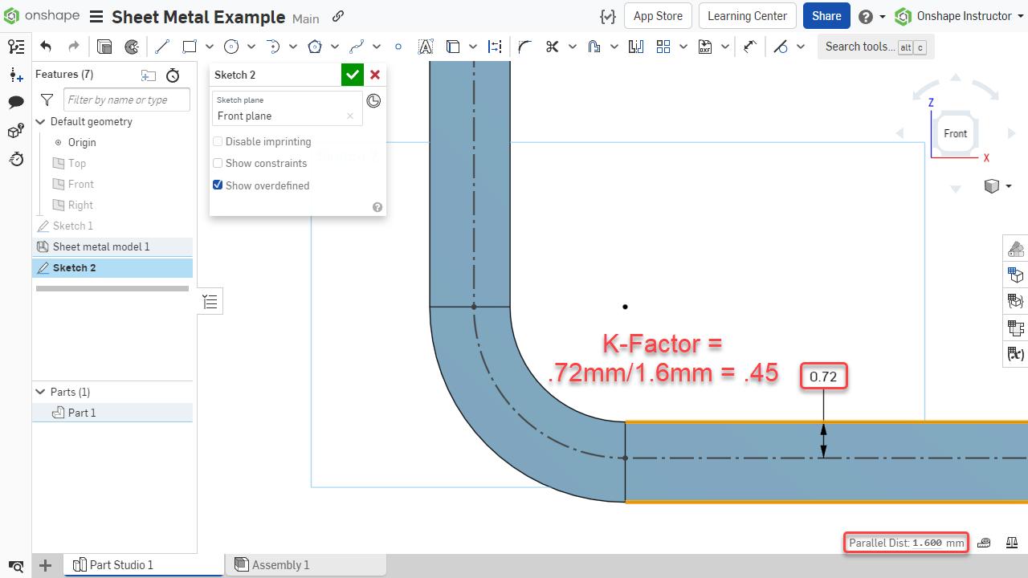Viewport: 1028px width, 578px height.
Task: Open the Learning Center
Action: [x=747, y=15]
